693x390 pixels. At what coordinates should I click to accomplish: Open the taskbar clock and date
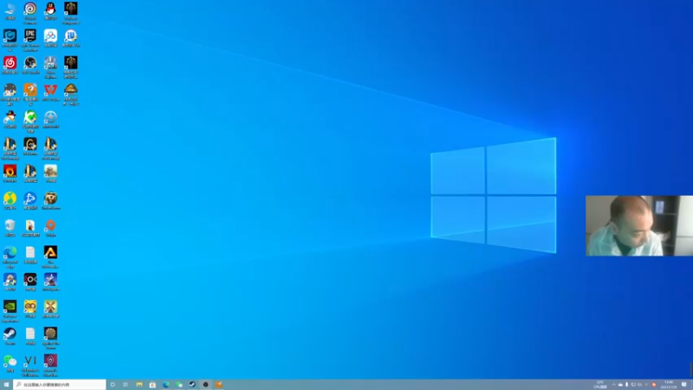(668, 385)
